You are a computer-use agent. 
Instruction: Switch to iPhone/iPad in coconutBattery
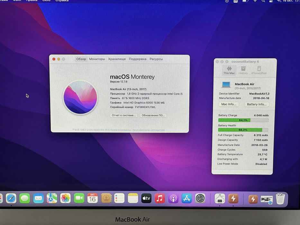click(259, 70)
